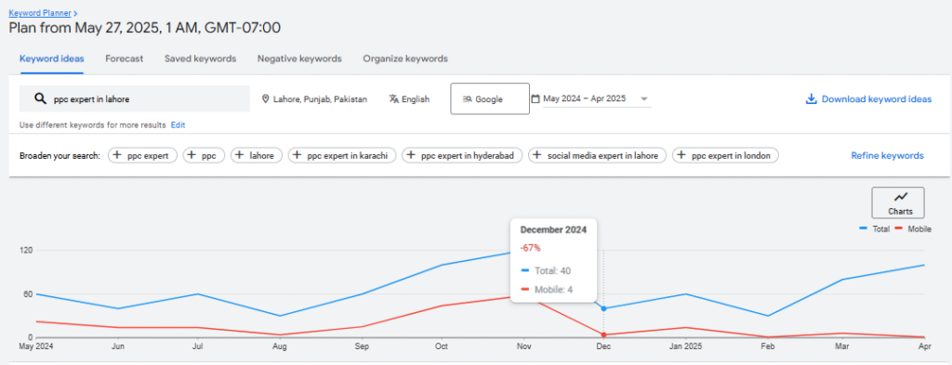
Task: Switch to the Forecast tab
Action: click(x=124, y=59)
